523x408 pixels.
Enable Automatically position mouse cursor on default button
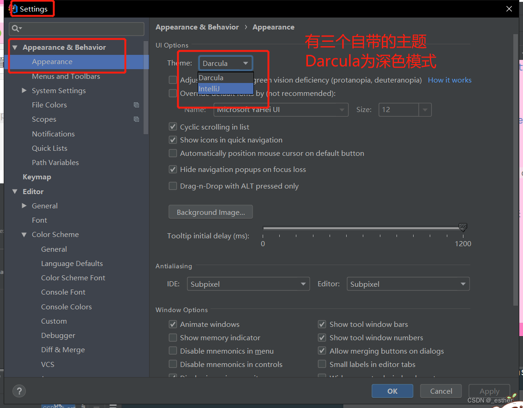tap(173, 153)
